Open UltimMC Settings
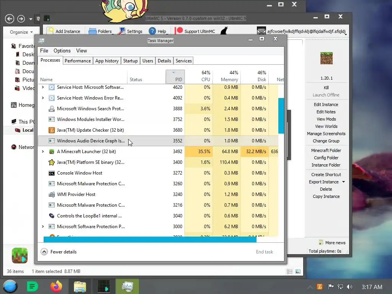The width and height of the screenshot is (392, 294). coord(131,31)
